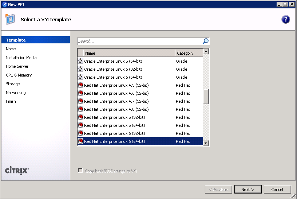The image size is (297, 199).
Task: Select Red Hat Enterprise Linux 6 (32-bit)
Action: coord(140,133)
